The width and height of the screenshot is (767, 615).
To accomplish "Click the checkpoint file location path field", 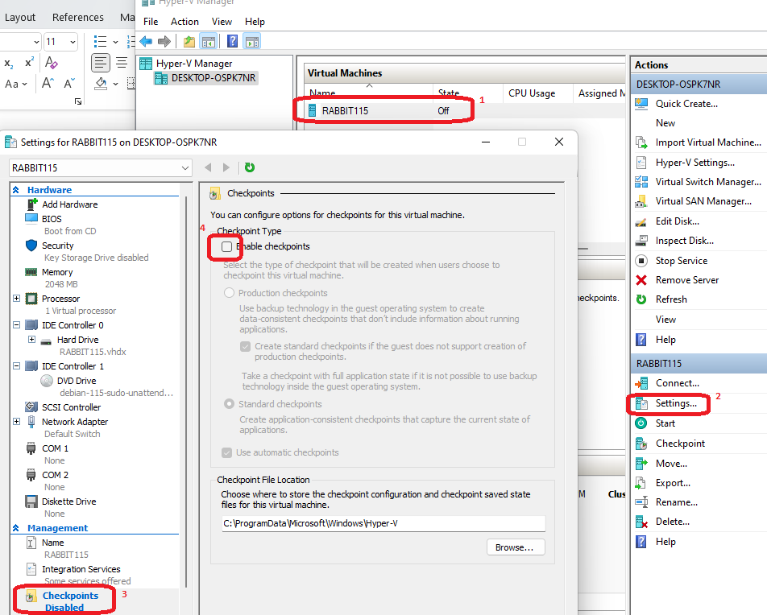I will coord(383,523).
